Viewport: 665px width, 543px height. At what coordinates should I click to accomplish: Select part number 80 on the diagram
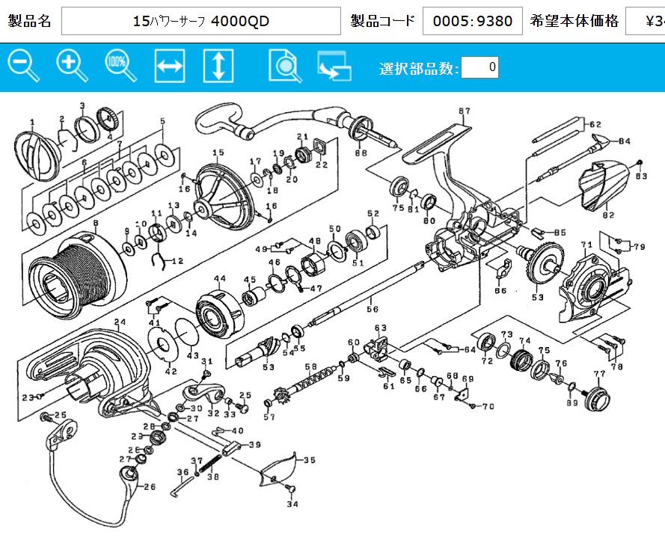(429, 221)
